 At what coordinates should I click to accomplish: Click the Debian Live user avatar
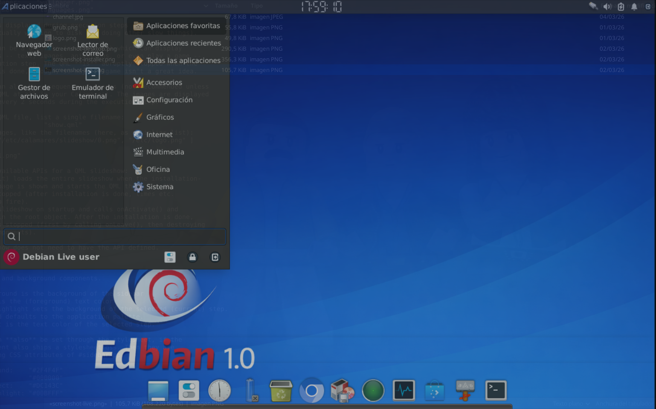pyautogui.click(x=12, y=257)
